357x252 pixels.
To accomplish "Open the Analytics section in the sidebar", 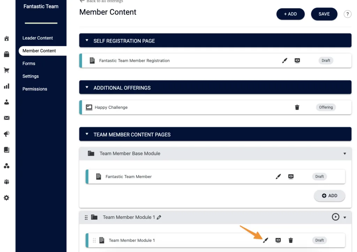I will click(x=6, y=86).
